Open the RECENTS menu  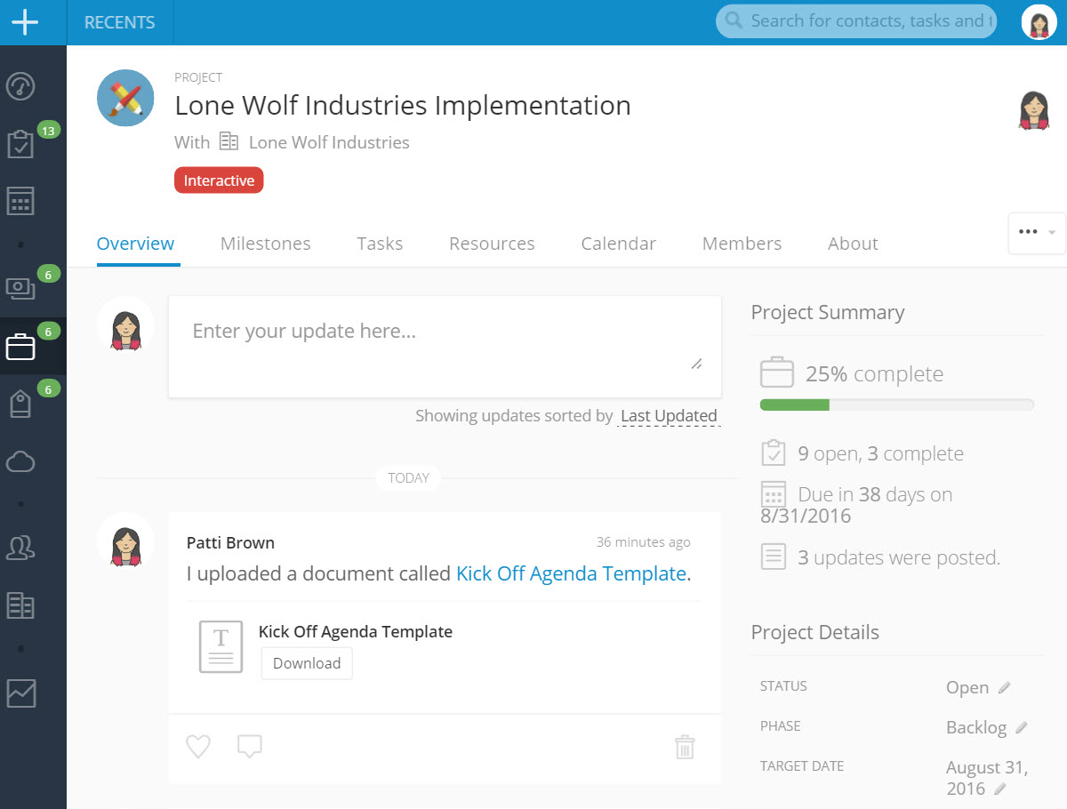pyautogui.click(x=120, y=22)
